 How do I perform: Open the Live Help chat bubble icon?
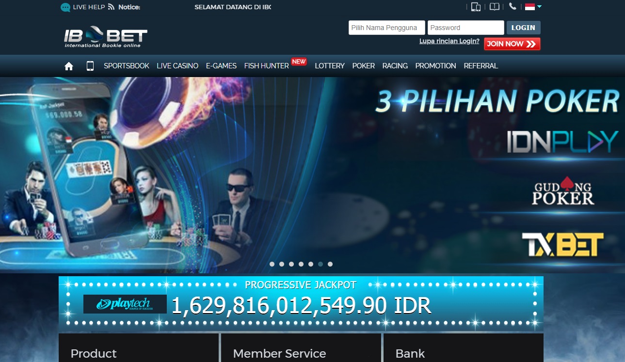65,7
